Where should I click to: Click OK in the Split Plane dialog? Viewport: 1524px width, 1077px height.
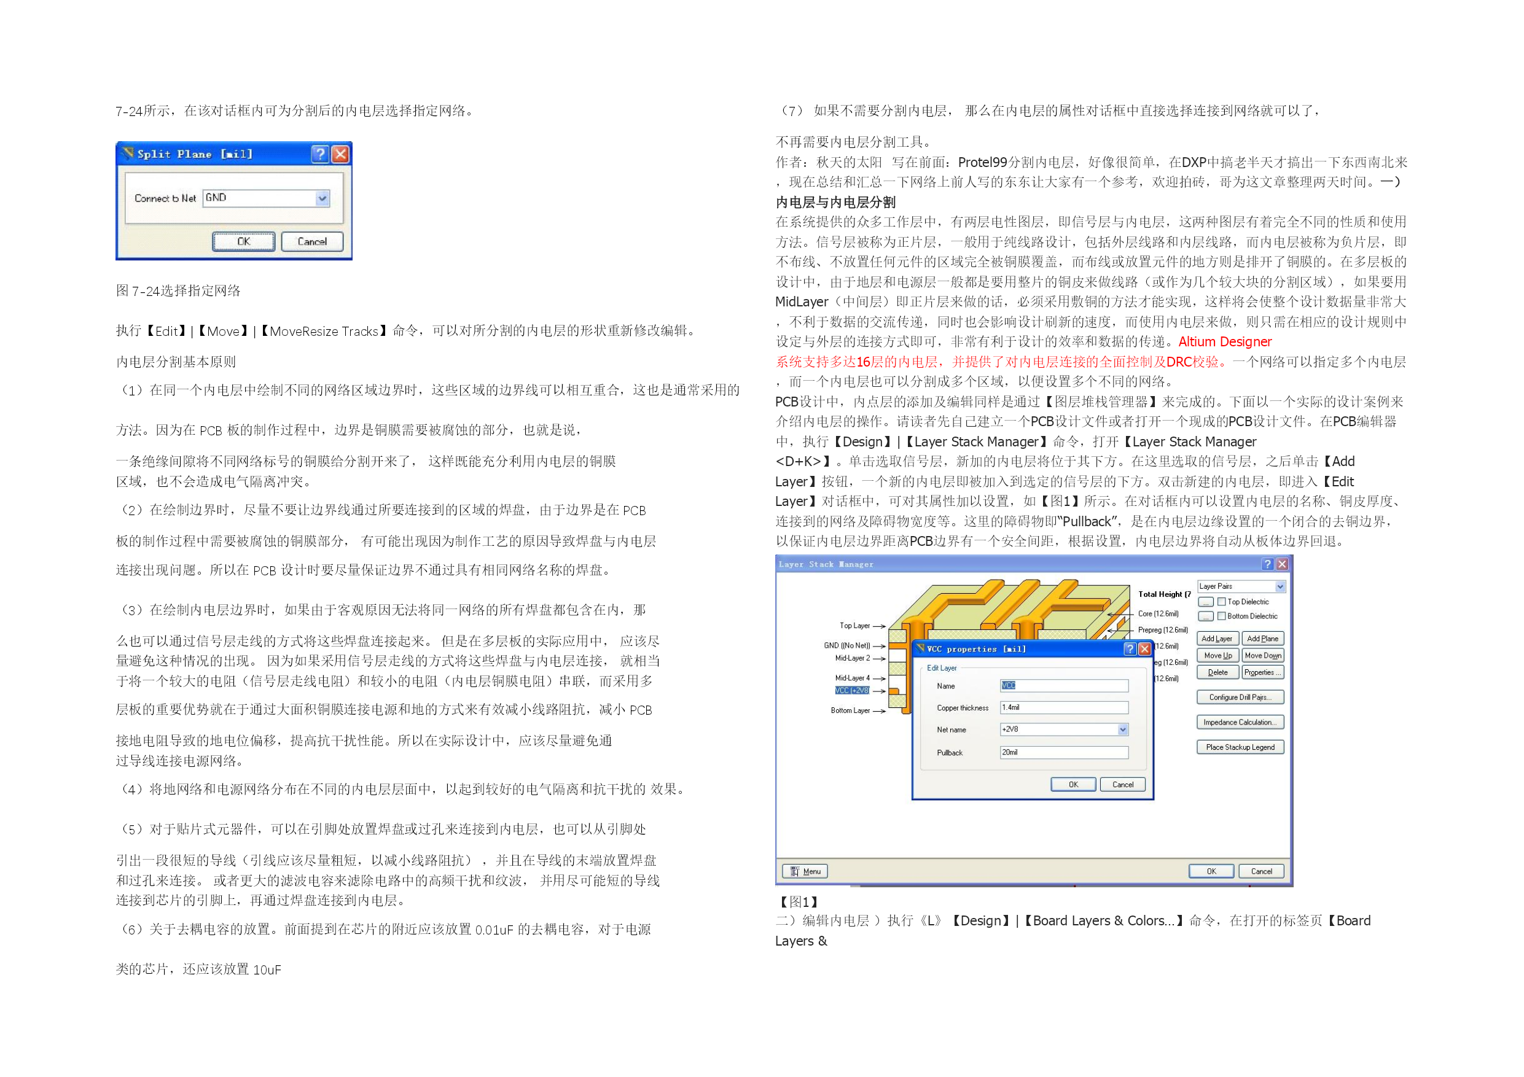pos(244,241)
